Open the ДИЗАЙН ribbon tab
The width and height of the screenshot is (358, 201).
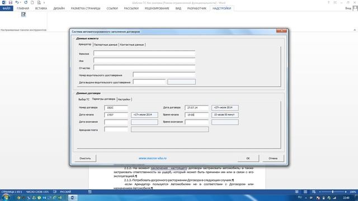coord(59,8)
